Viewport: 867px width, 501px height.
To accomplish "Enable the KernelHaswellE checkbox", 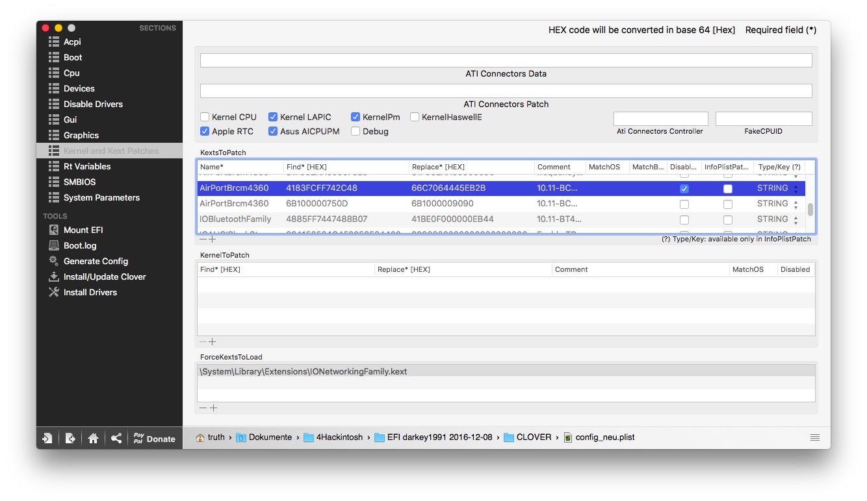I will [x=415, y=117].
